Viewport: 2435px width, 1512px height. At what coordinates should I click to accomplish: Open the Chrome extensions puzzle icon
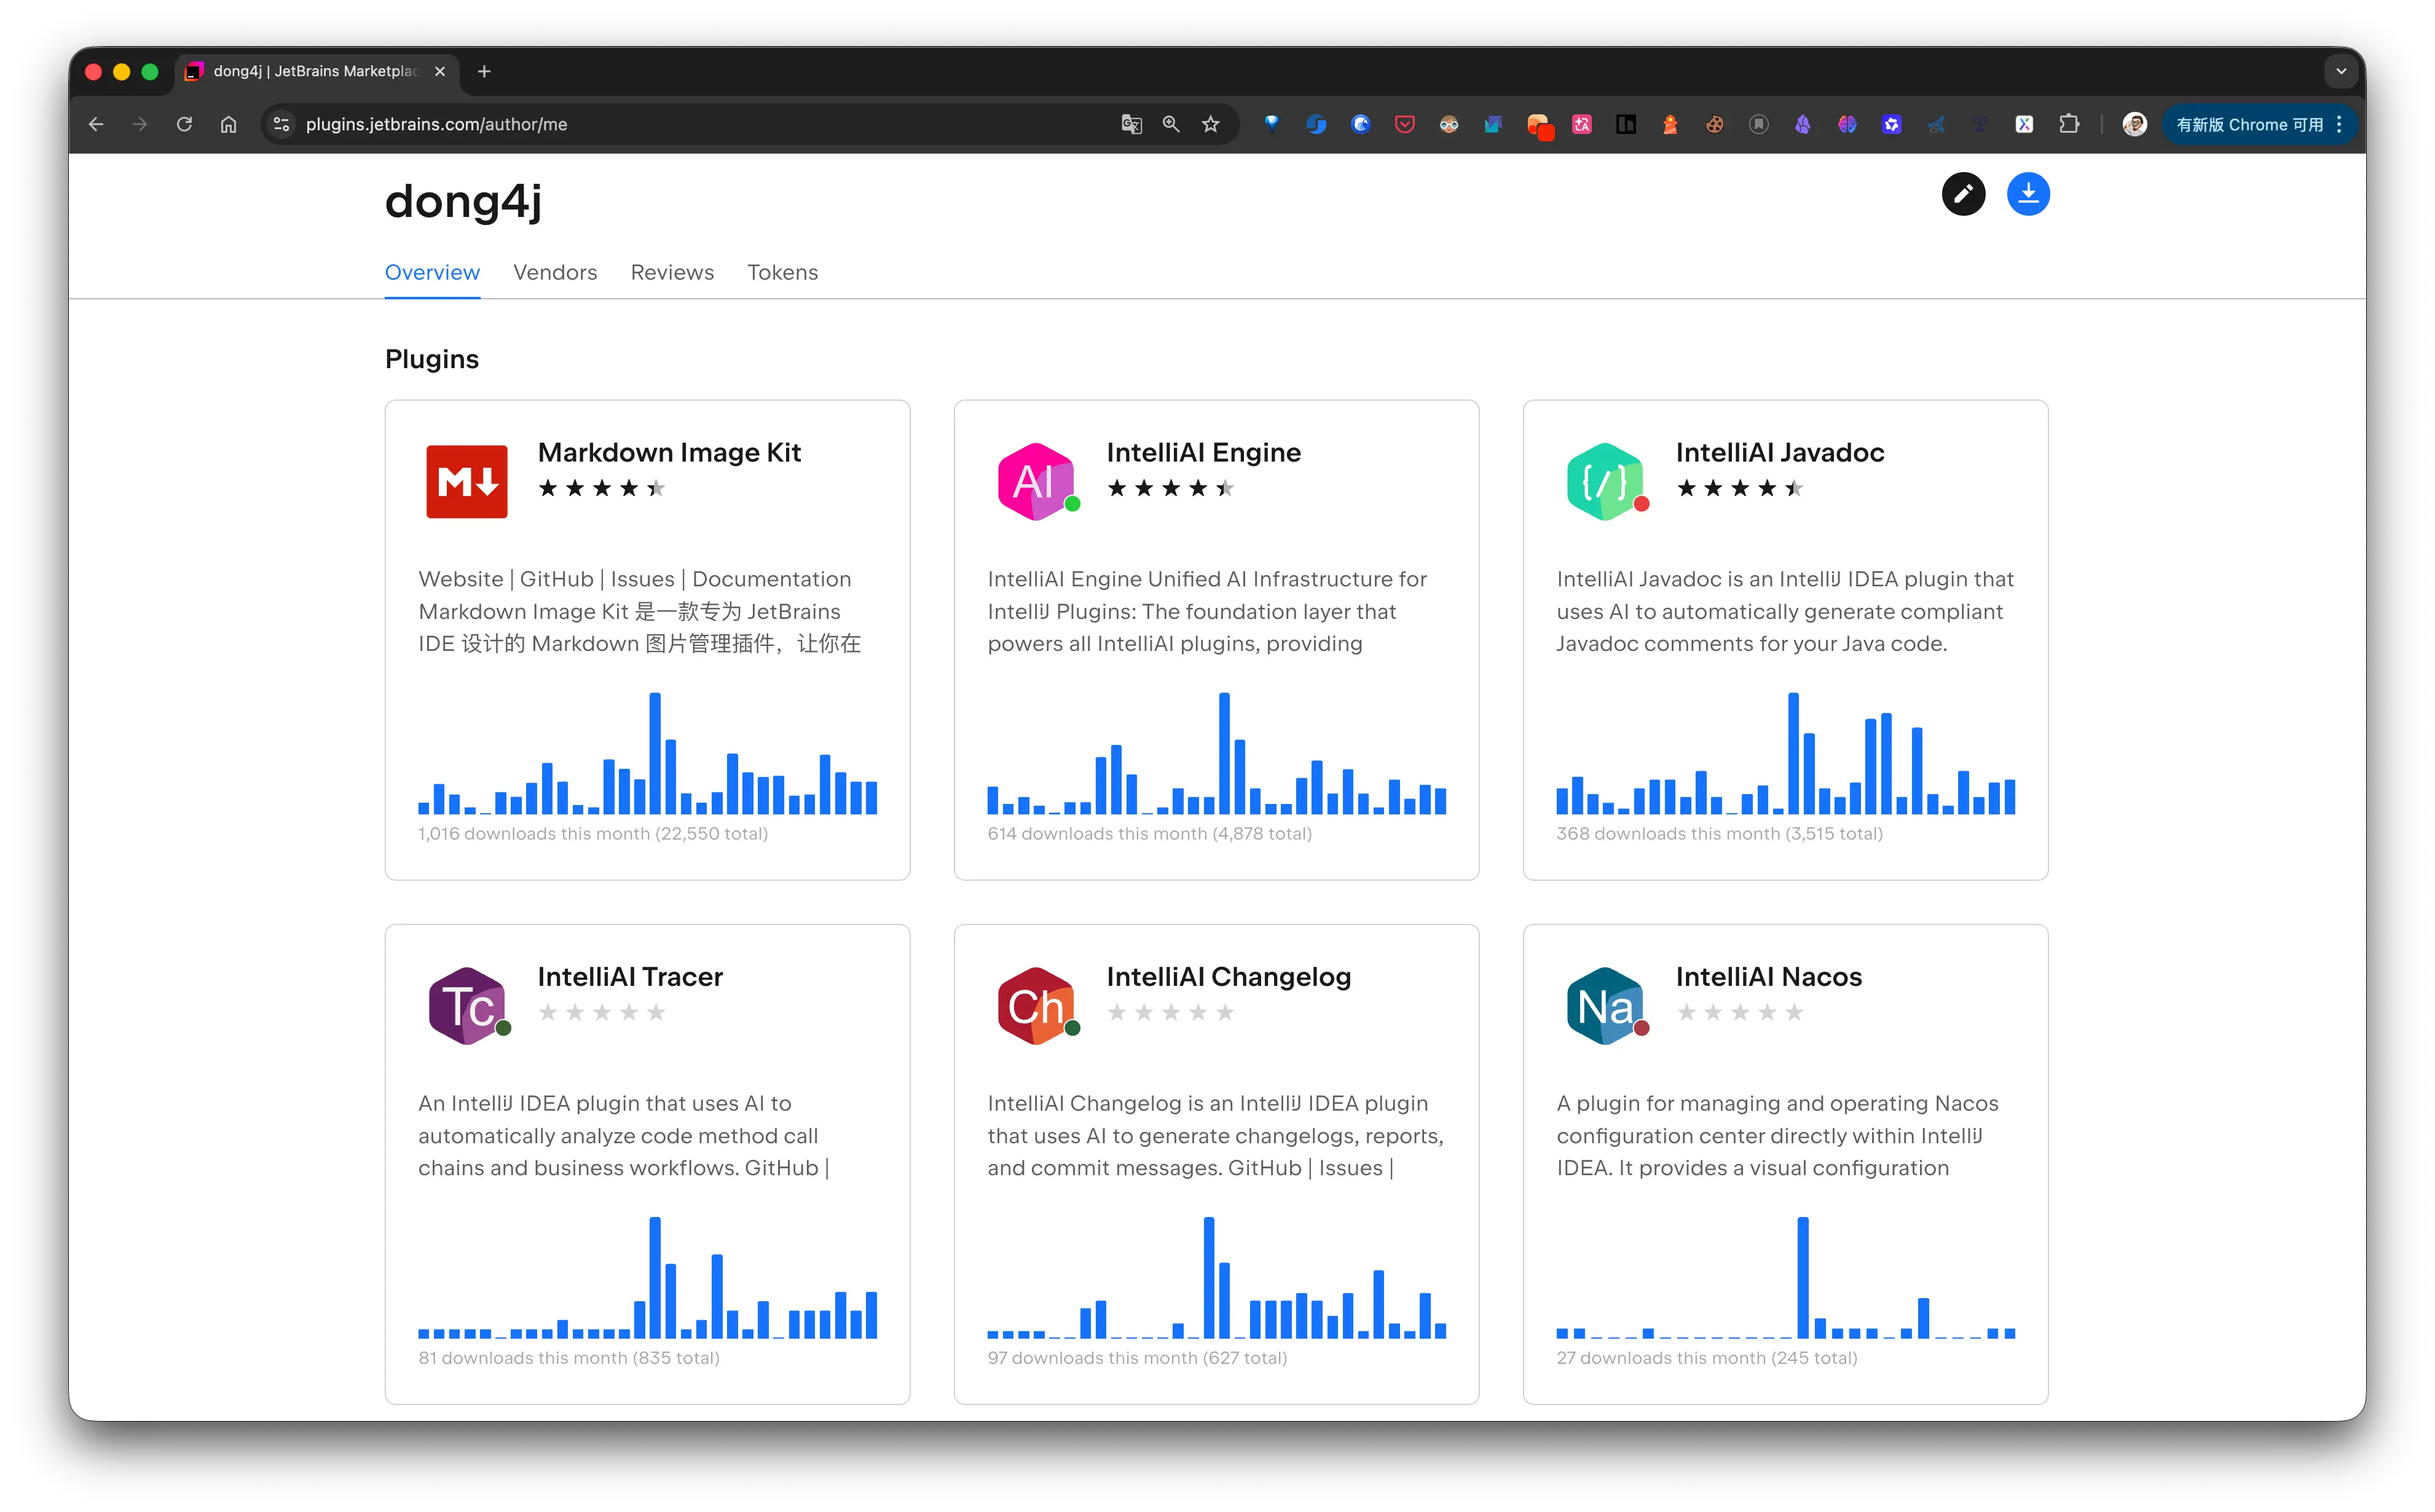point(2069,124)
